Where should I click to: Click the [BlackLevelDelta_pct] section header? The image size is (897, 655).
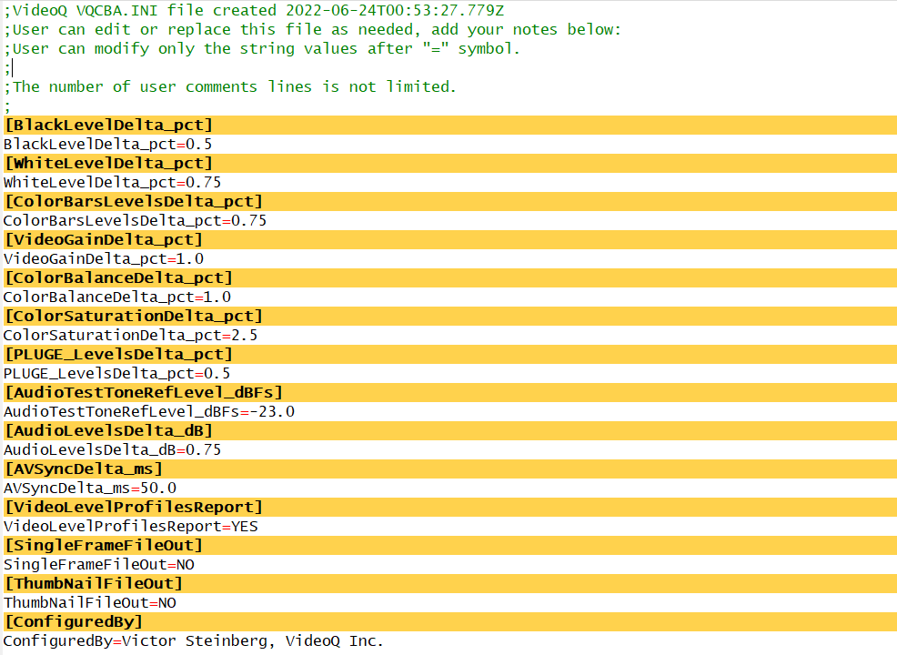tap(108, 125)
